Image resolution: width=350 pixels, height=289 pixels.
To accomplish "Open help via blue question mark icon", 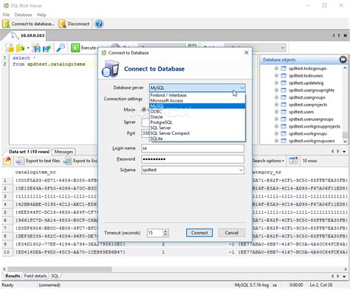I will point(99,24).
